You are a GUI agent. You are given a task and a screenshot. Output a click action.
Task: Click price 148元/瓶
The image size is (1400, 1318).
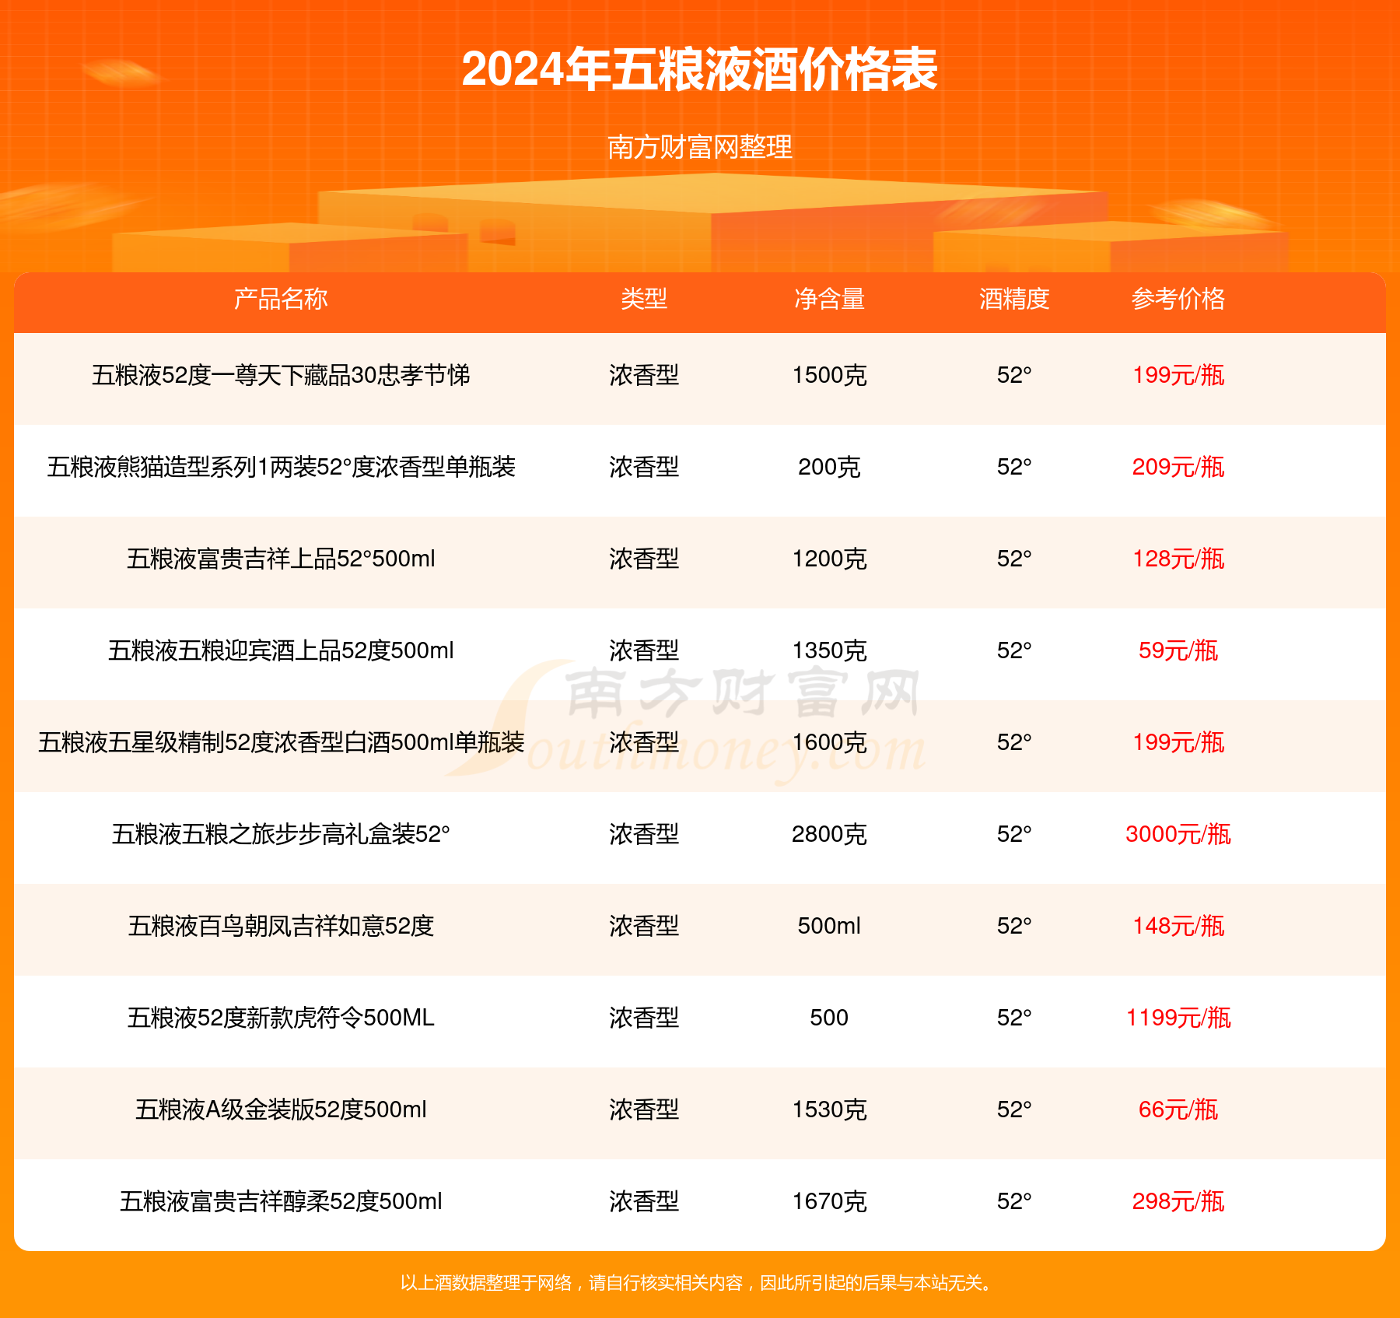tap(1178, 926)
